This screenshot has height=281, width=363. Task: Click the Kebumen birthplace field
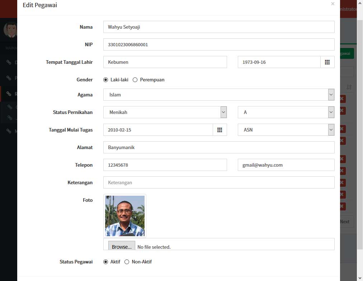click(x=165, y=62)
